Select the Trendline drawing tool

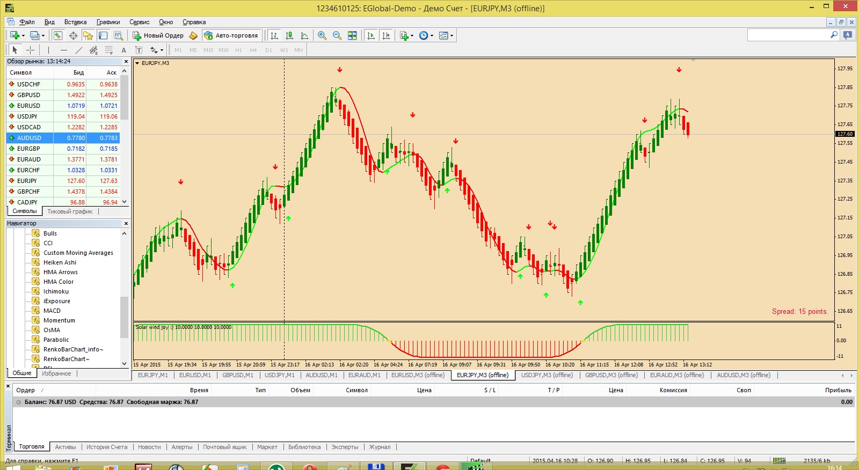point(79,50)
